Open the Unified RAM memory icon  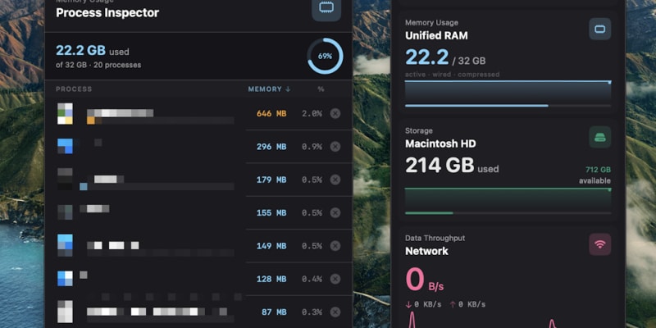point(600,29)
